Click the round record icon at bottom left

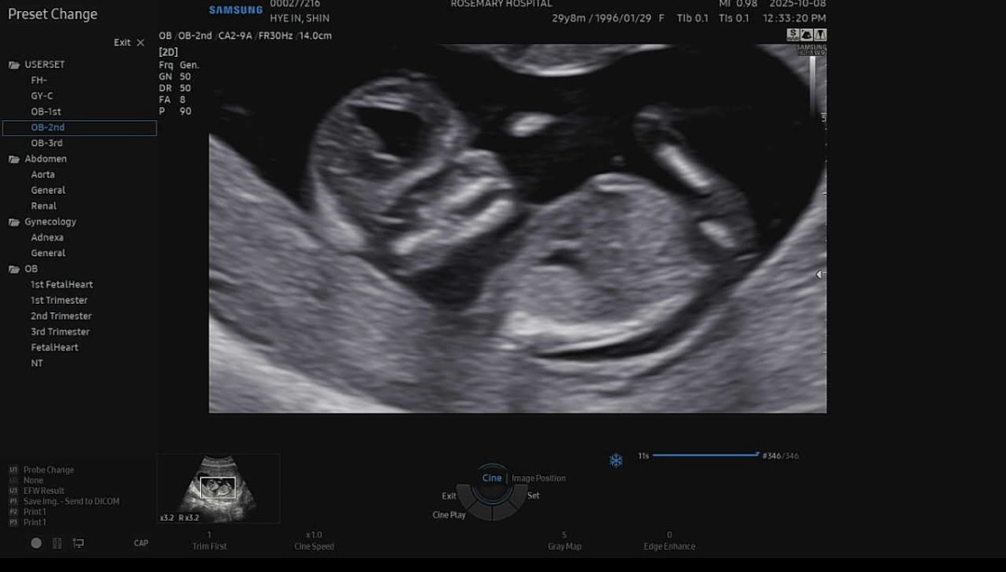pyautogui.click(x=36, y=543)
